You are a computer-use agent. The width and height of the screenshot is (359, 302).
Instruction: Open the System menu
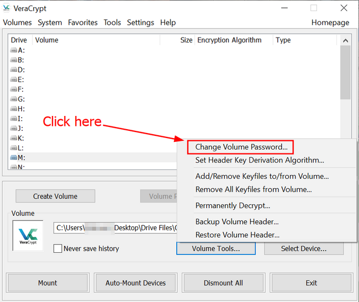pos(50,23)
